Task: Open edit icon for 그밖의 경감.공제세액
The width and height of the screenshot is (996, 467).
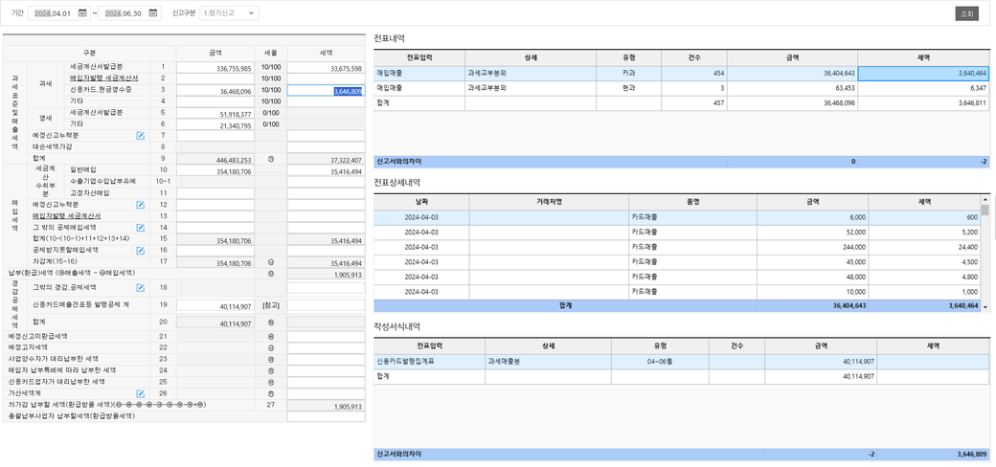Action: pyautogui.click(x=141, y=287)
